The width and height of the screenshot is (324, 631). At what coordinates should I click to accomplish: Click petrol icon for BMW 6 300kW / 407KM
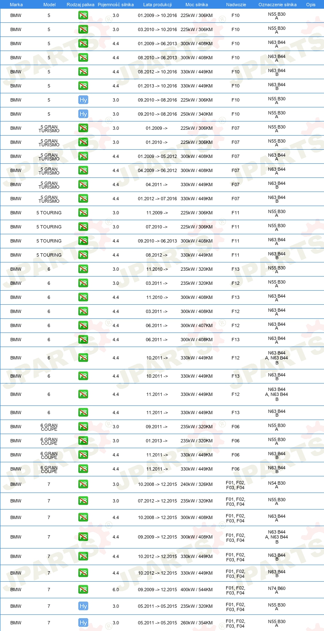83,325
